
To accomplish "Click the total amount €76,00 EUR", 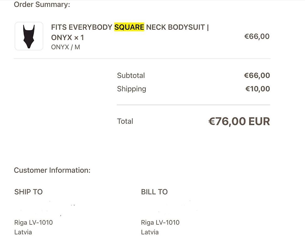I will (x=239, y=121).
